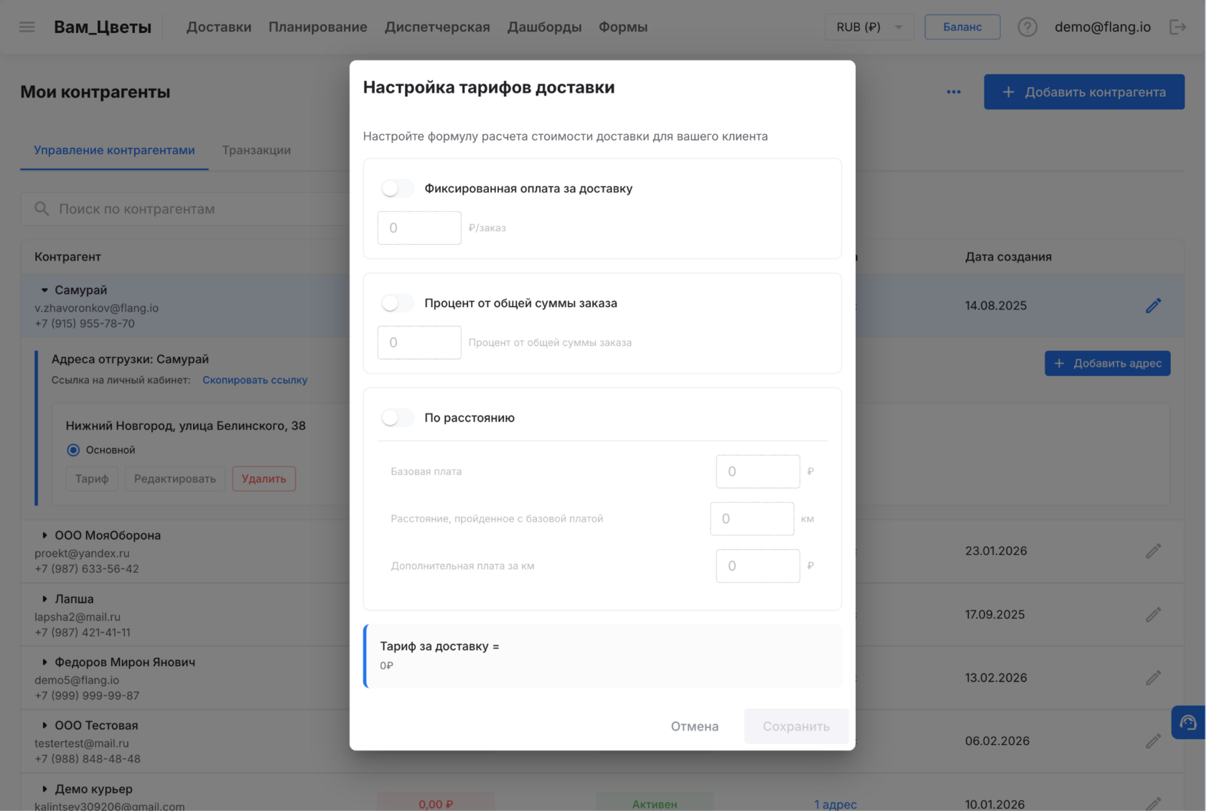Open the Дашборды menu

point(544,27)
